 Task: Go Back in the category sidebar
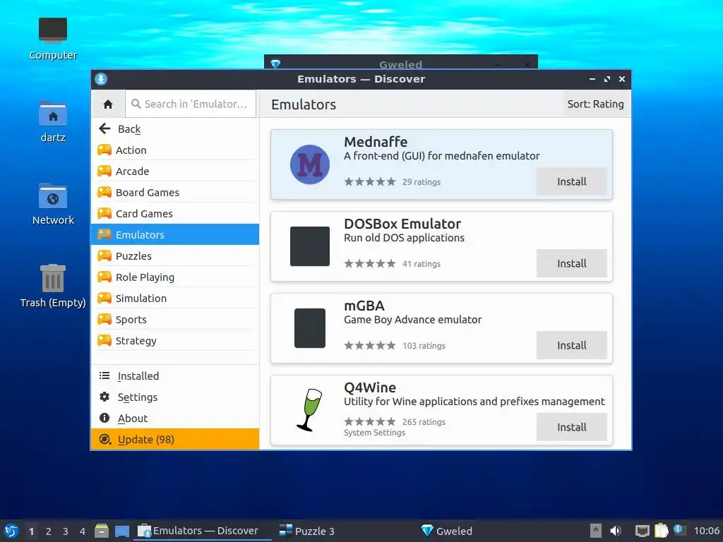(x=175, y=129)
